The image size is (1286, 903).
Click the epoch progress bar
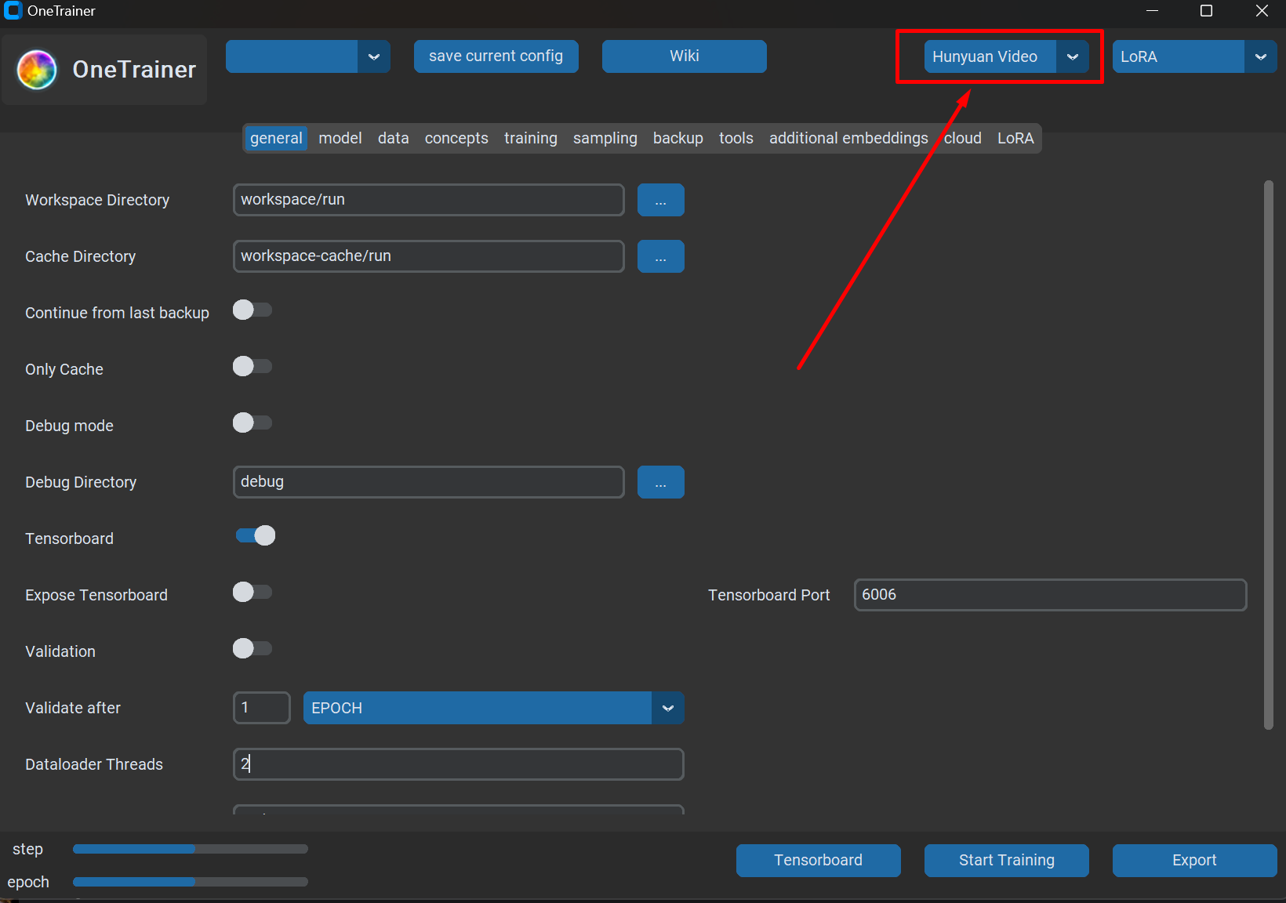point(188,882)
